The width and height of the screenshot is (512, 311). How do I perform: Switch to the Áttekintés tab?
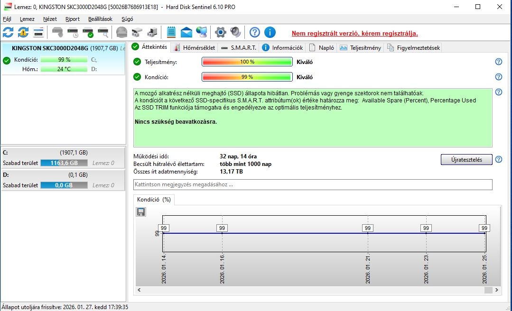[150, 47]
